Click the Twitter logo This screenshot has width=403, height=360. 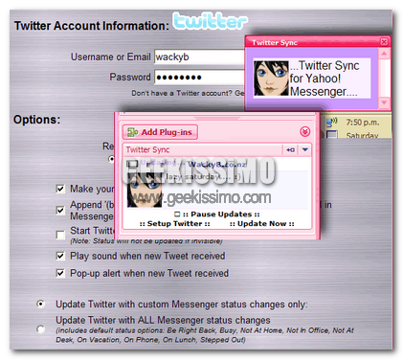pos(211,21)
